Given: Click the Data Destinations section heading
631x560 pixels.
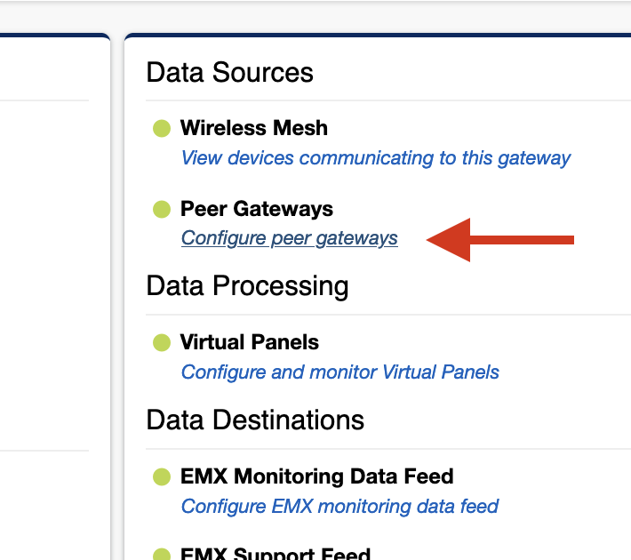Looking at the screenshot, I should pos(255,420).
